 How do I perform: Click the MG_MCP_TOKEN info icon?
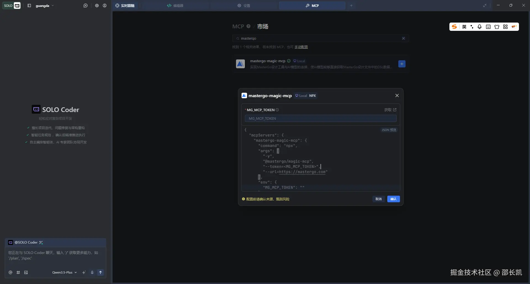click(277, 110)
